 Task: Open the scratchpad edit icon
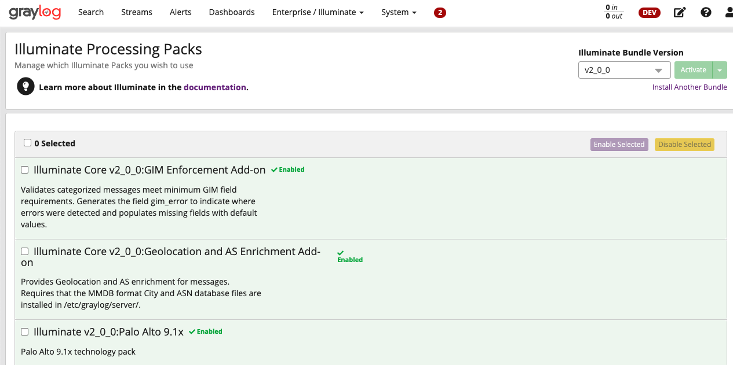680,12
